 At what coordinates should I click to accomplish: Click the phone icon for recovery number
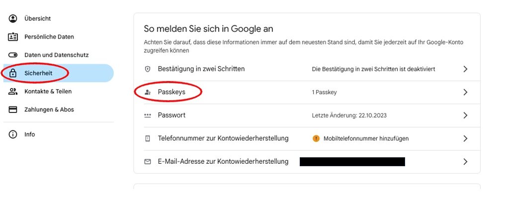[147, 138]
